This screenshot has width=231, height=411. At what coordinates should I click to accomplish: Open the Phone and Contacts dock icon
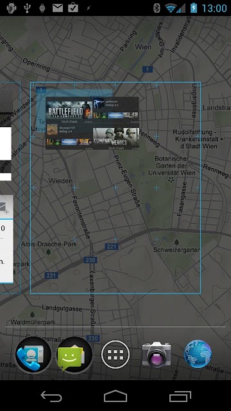coord(33,355)
